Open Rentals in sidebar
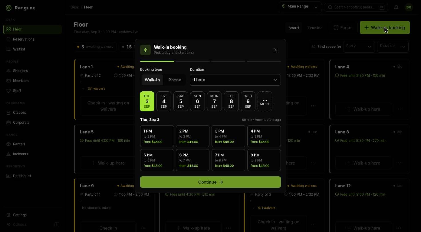The height and width of the screenshot is (232, 421). click(x=32, y=144)
